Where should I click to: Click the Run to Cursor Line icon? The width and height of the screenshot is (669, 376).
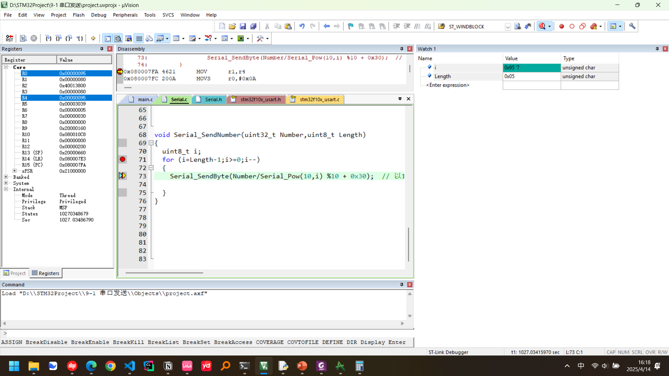(80, 38)
